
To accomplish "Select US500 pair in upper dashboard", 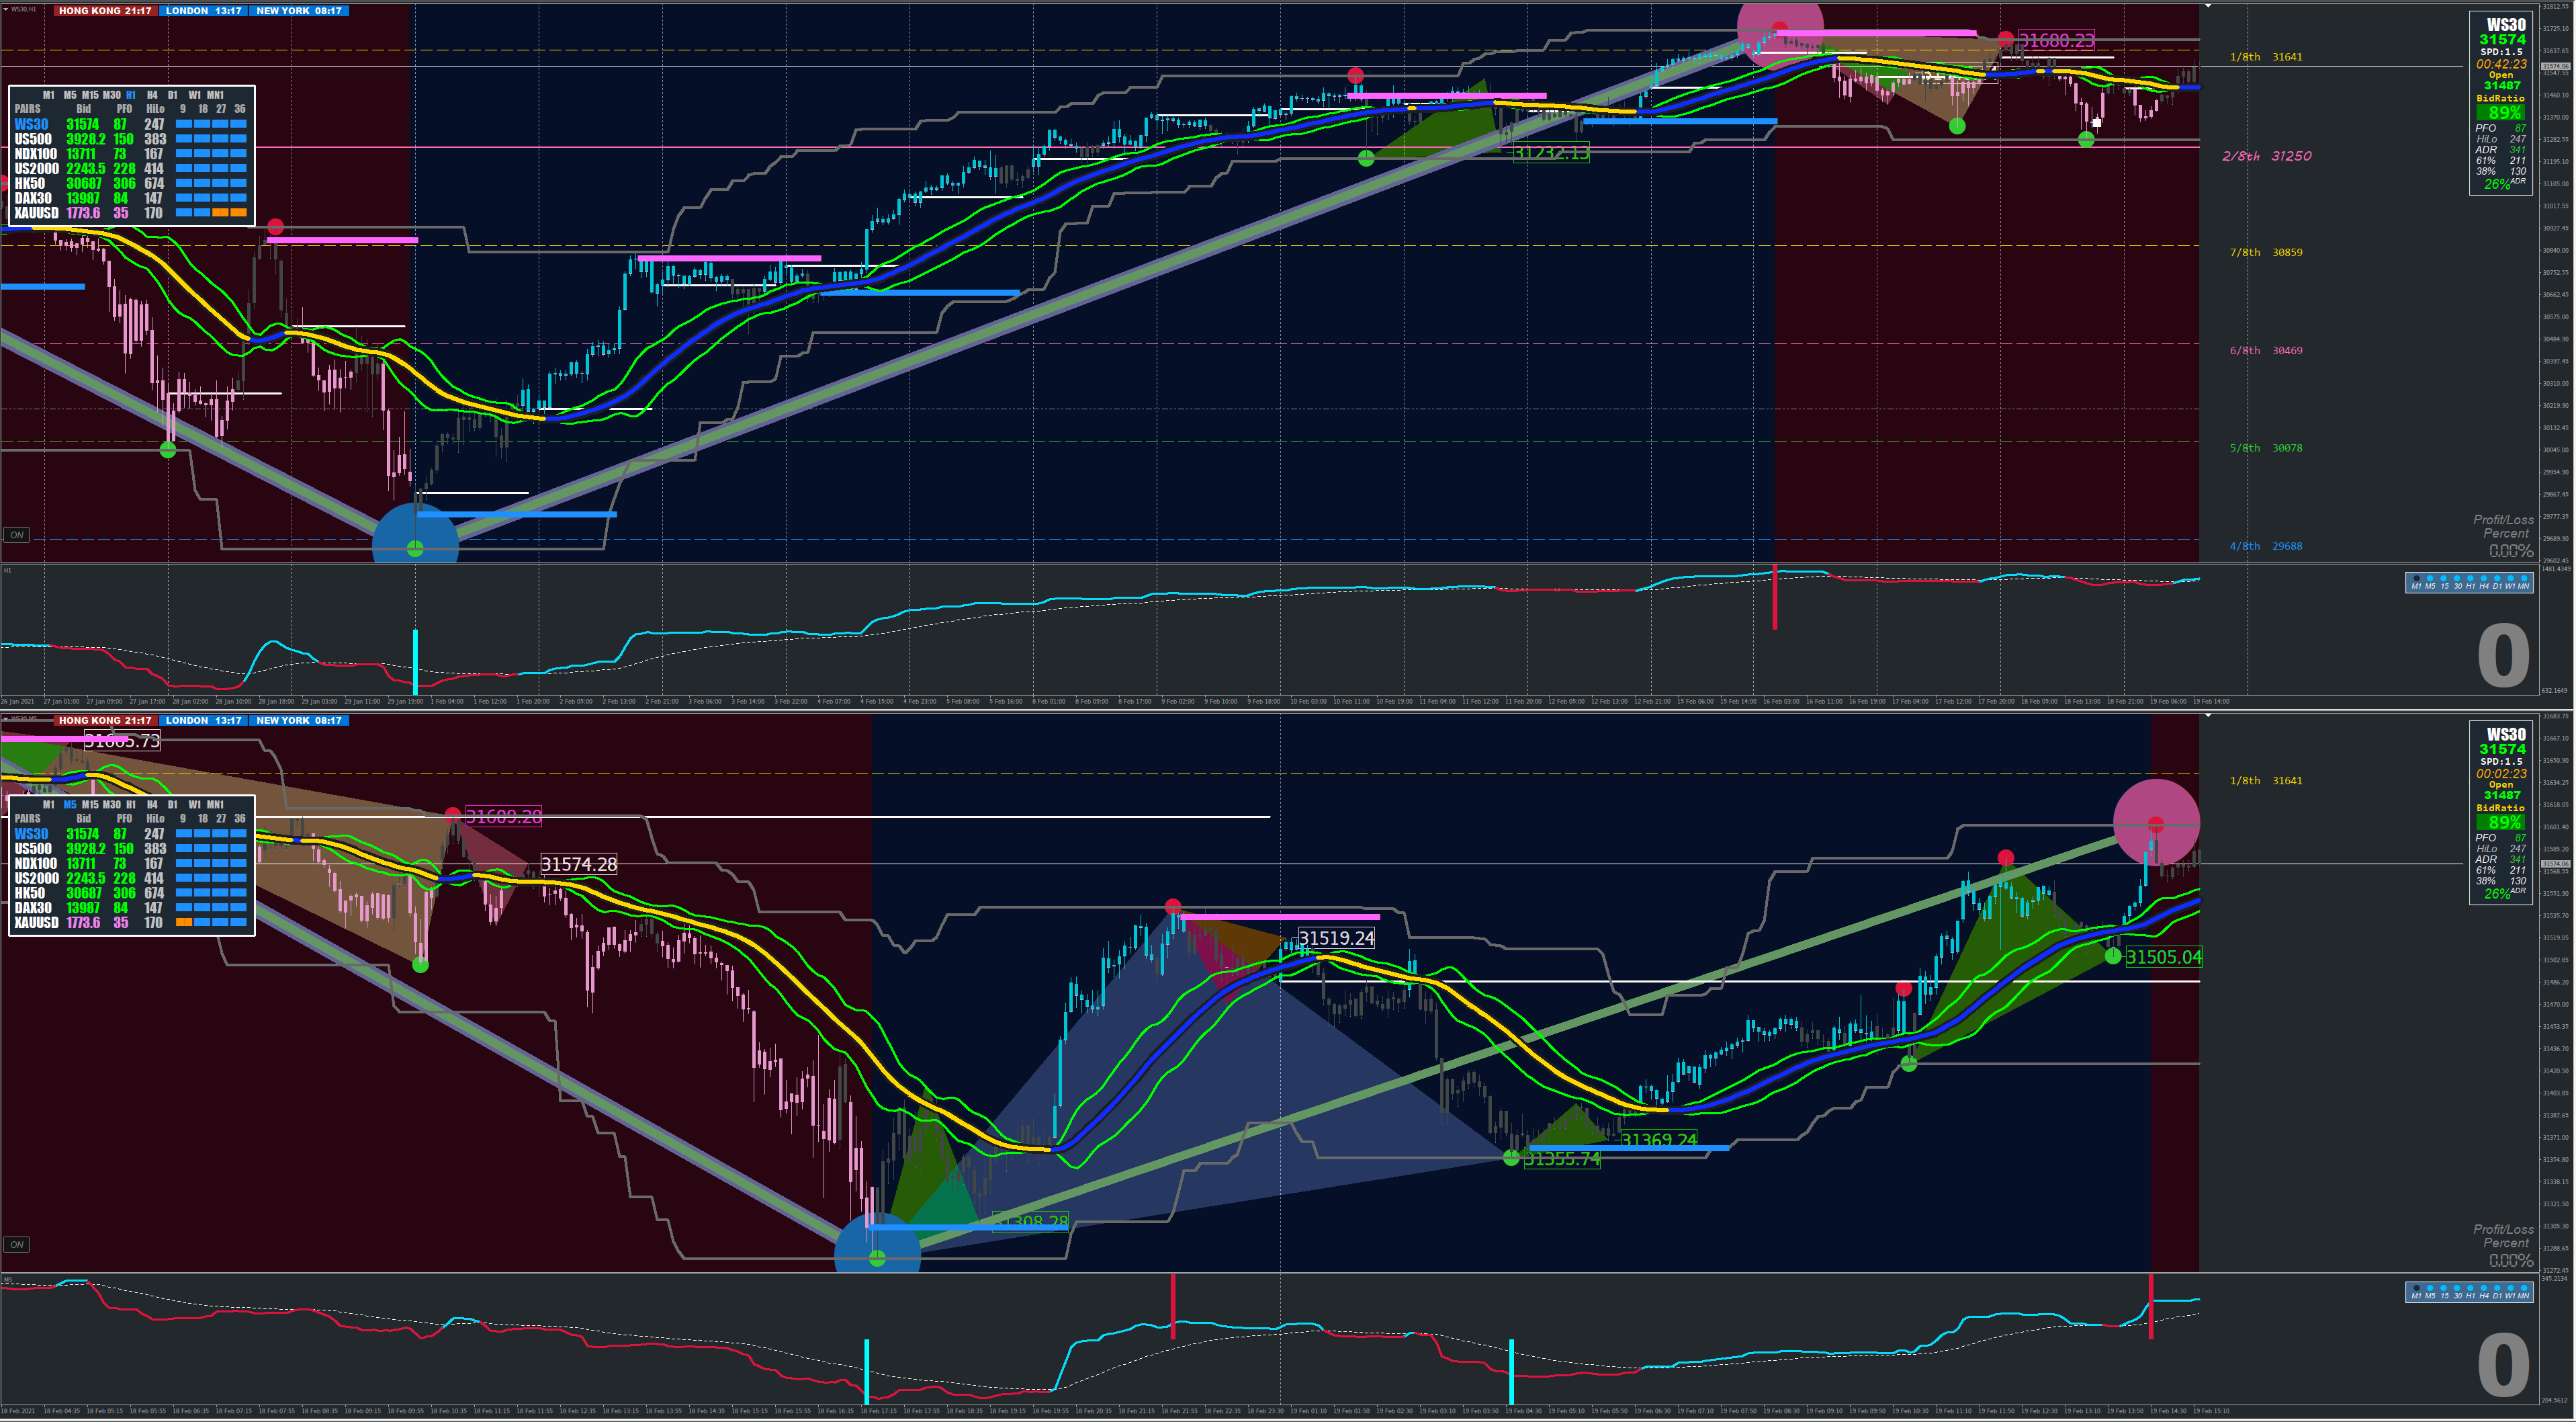I will (33, 139).
